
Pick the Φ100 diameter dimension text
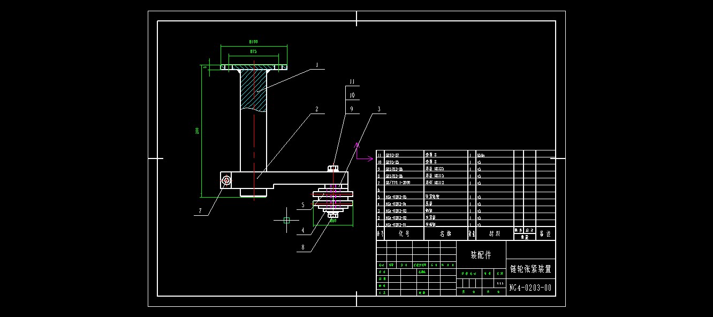(x=254, y=42)
